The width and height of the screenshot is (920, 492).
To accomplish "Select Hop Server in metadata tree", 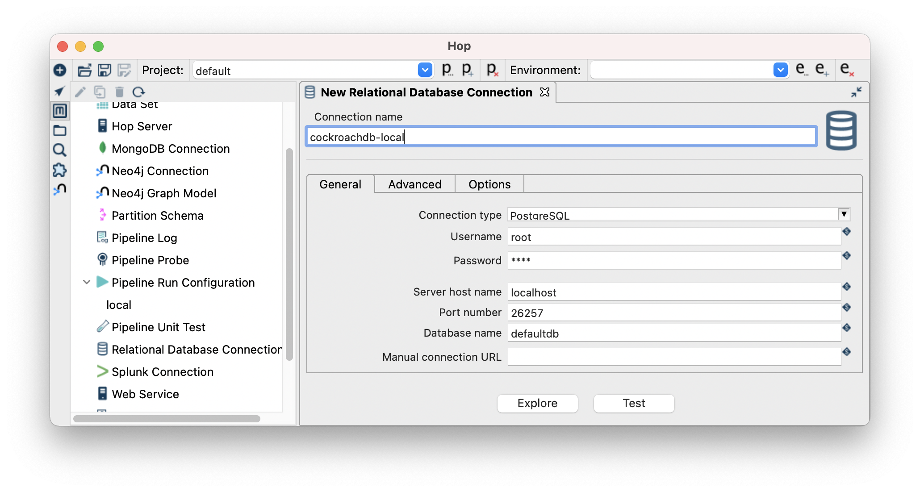I will [142, 126].
